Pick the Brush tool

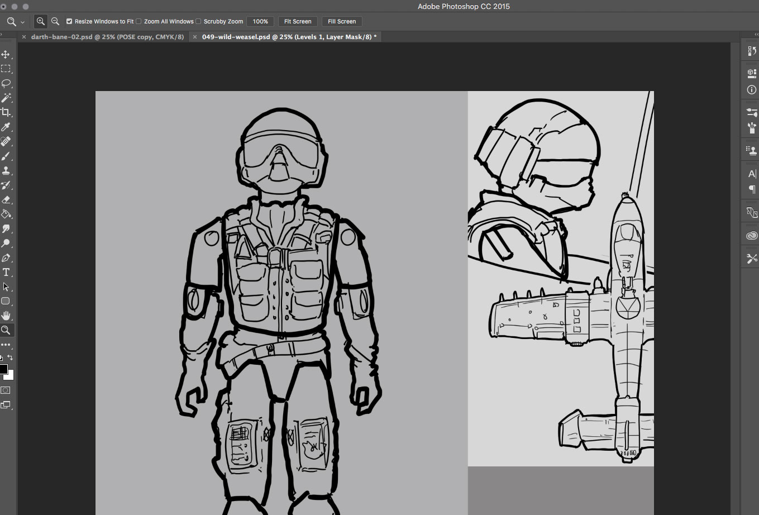(x=6, y=156)
